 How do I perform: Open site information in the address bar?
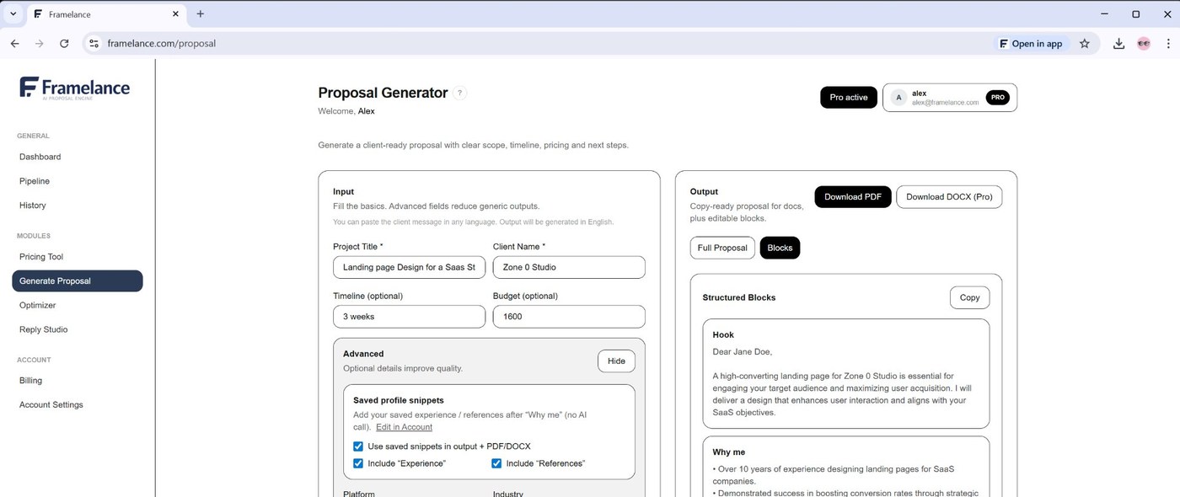94,43
